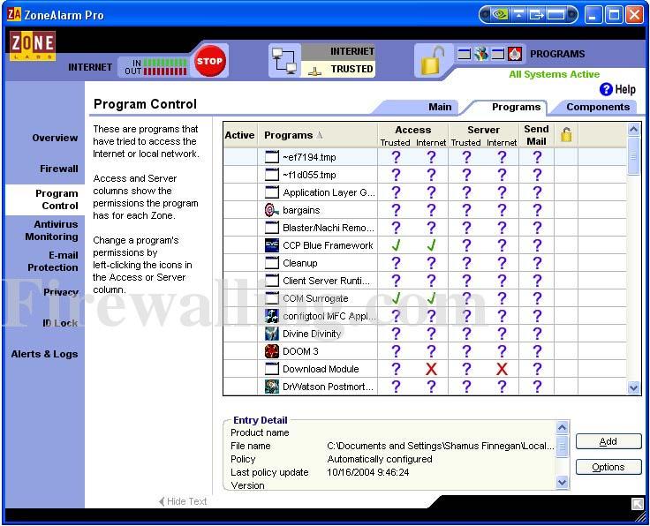Click the ZA title bar application icon
650x526 pixels.
tap(13, 14)
